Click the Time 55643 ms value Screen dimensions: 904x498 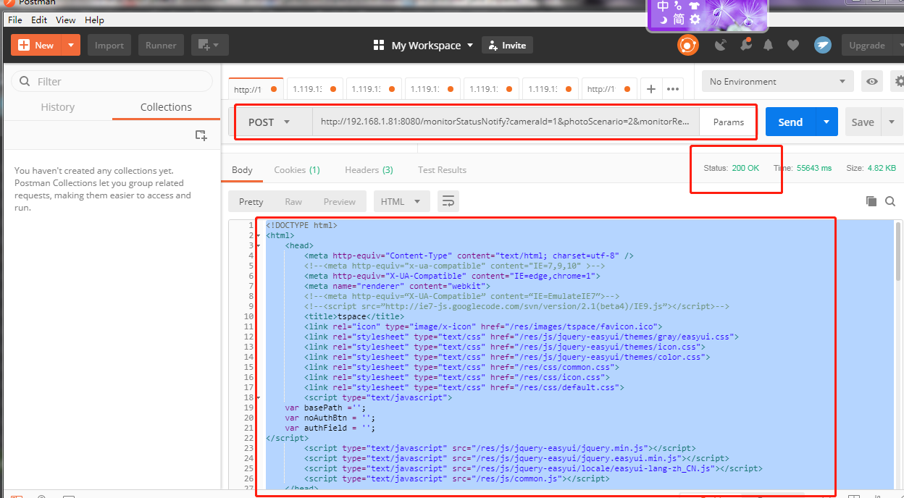tap(814, 168)
